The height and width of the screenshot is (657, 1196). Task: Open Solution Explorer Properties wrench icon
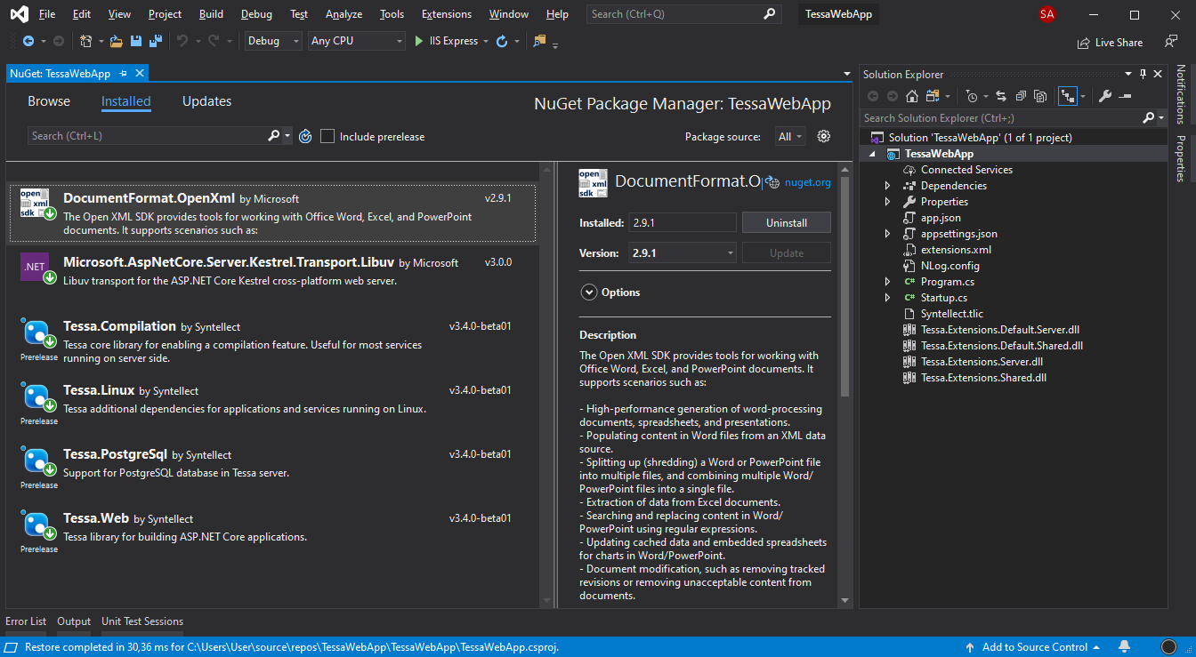coord(1105,96)
